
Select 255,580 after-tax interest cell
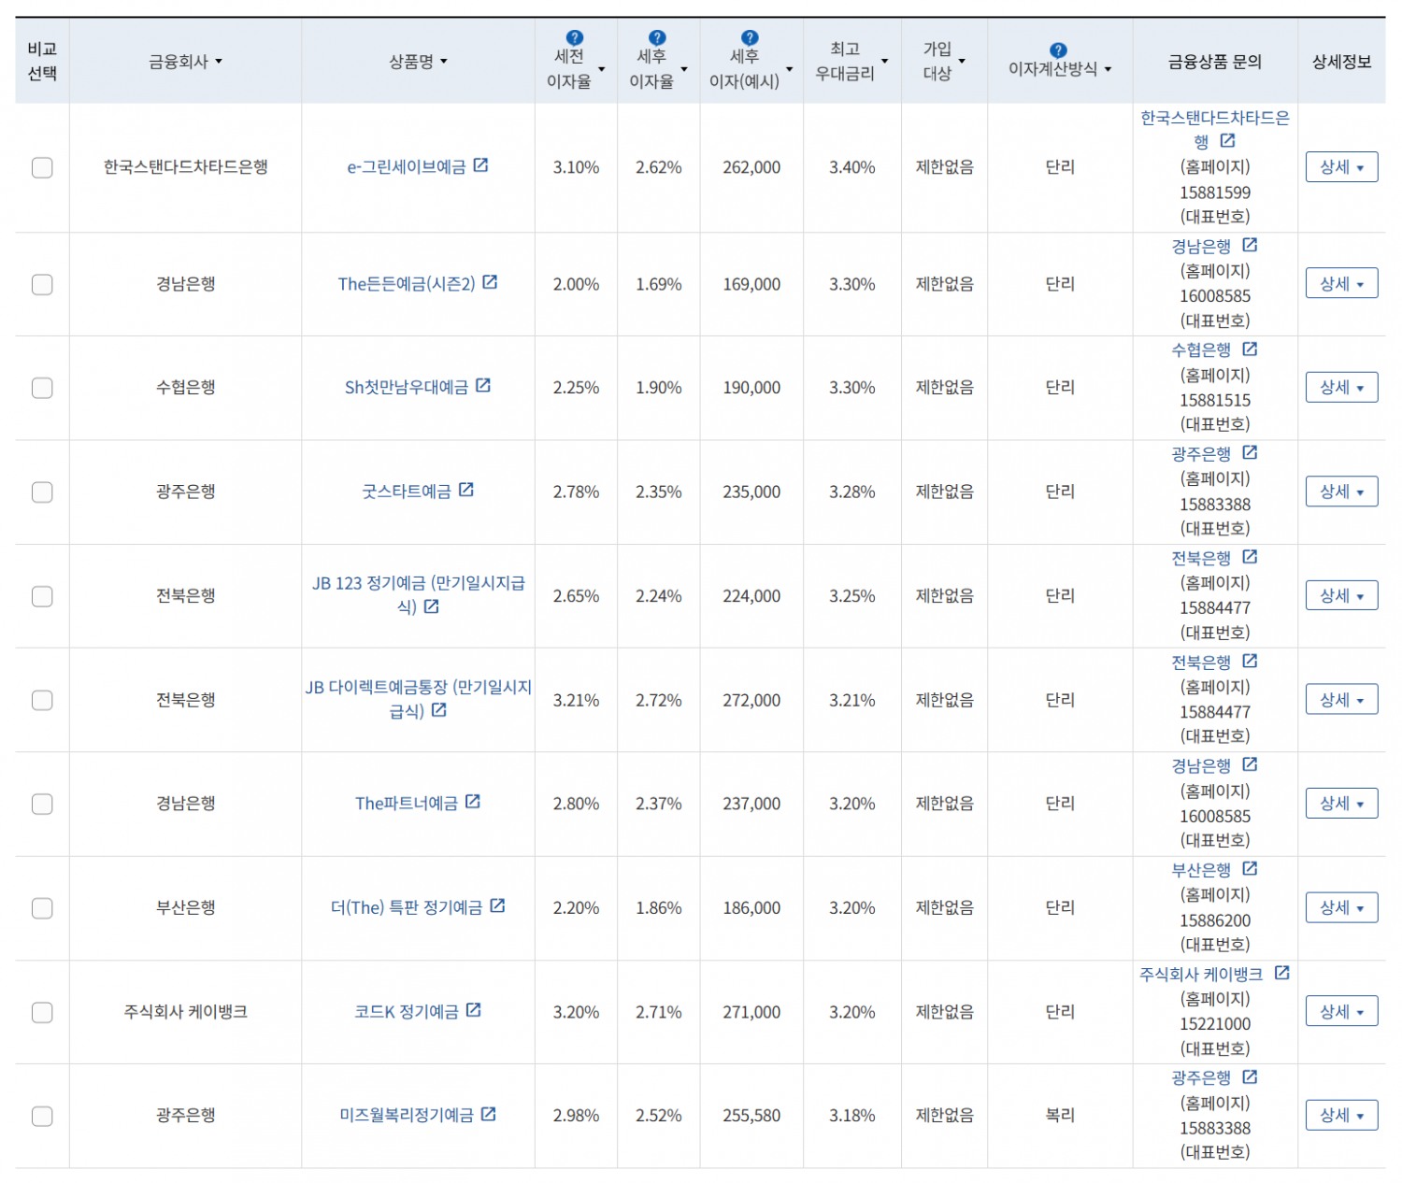click(x=751, y=1116)
